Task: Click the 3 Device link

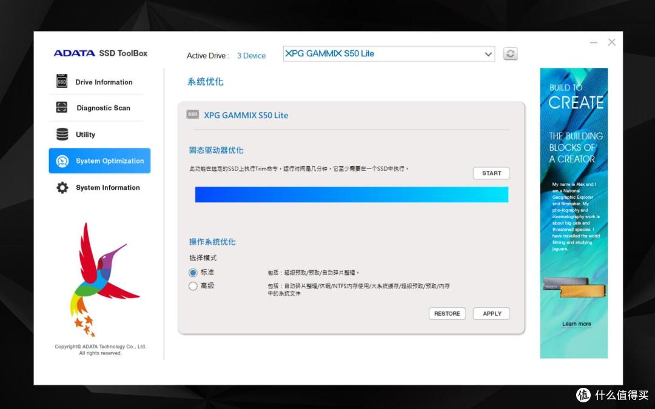Action: (x=251, y=56)
